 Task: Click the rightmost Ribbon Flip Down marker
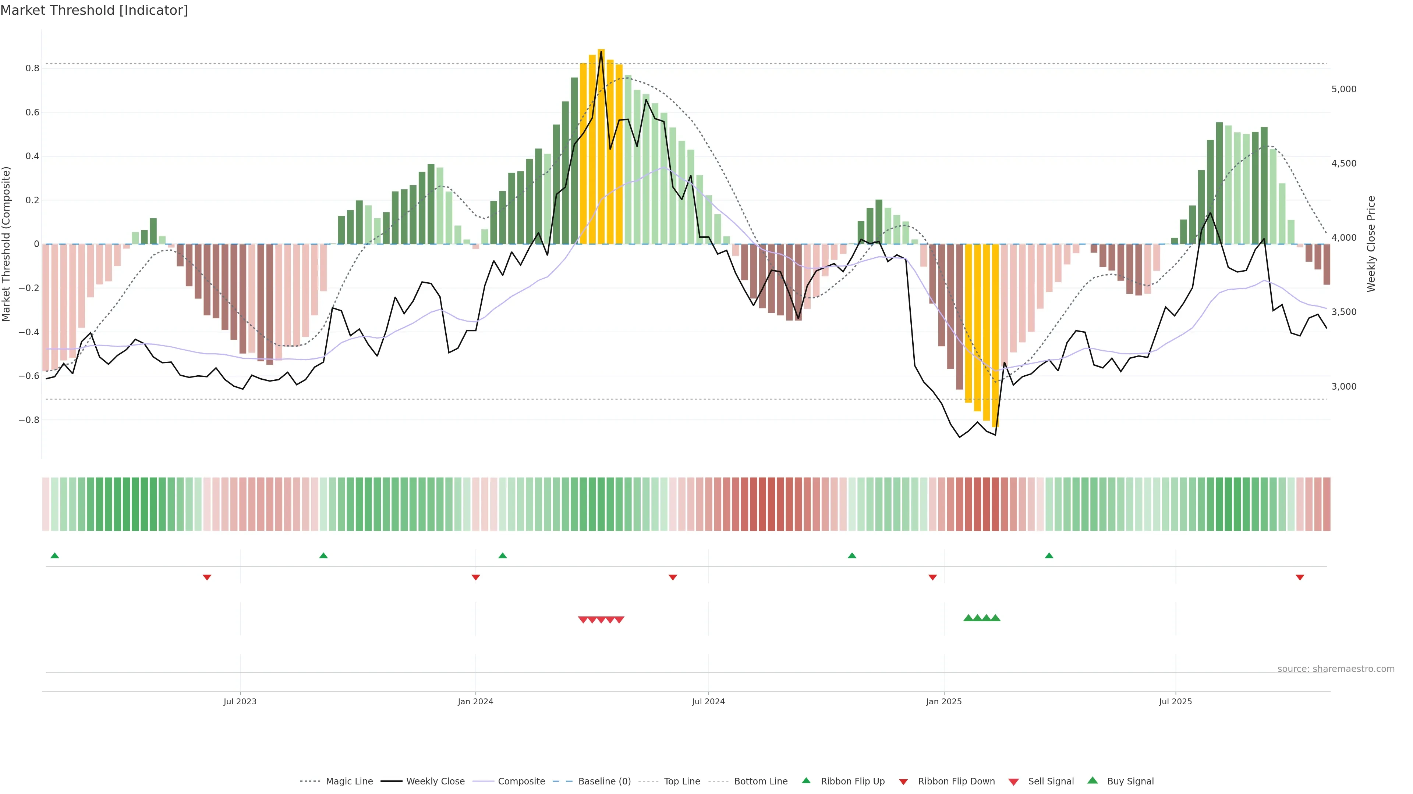[1299, 577]
